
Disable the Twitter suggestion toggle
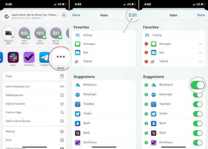pyautogui.click(x=198, y=114)
